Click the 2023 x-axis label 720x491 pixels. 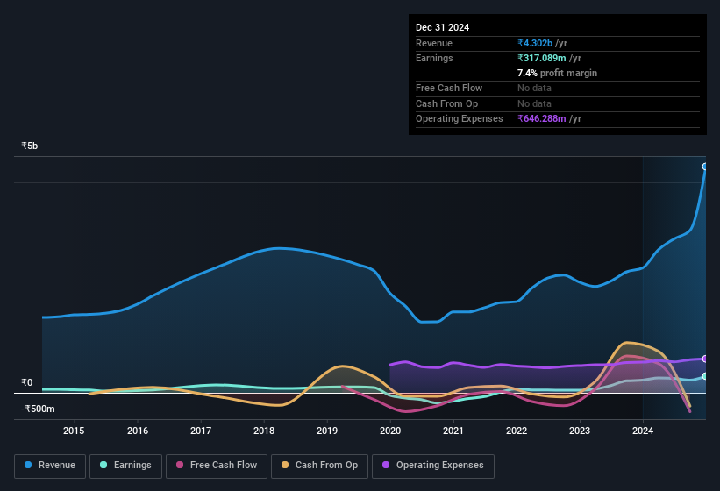coord(580,431)
